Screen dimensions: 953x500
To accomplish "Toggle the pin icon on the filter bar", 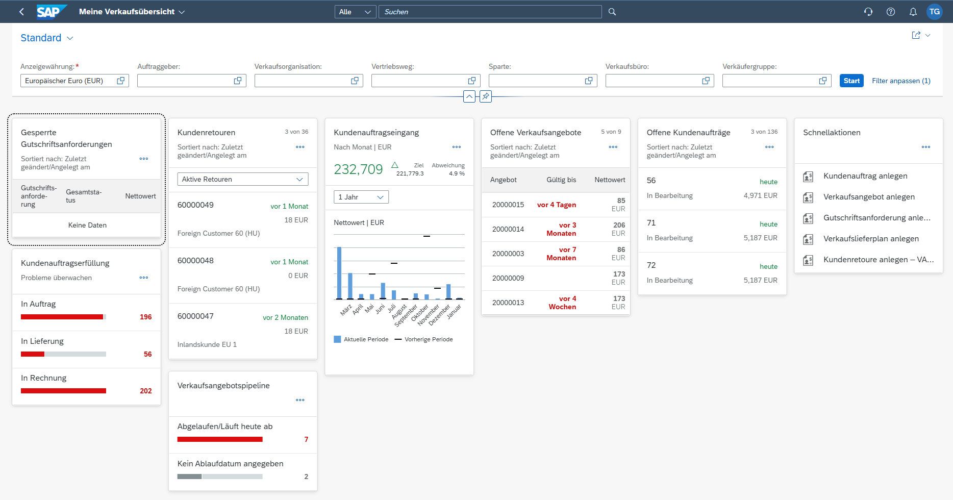I will pyautogui.click(x=485, y=96).
